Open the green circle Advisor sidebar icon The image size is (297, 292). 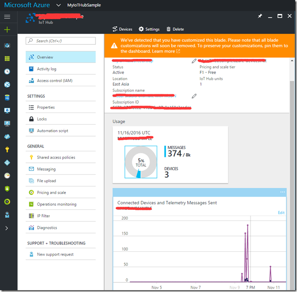click(x=7, y=202)
